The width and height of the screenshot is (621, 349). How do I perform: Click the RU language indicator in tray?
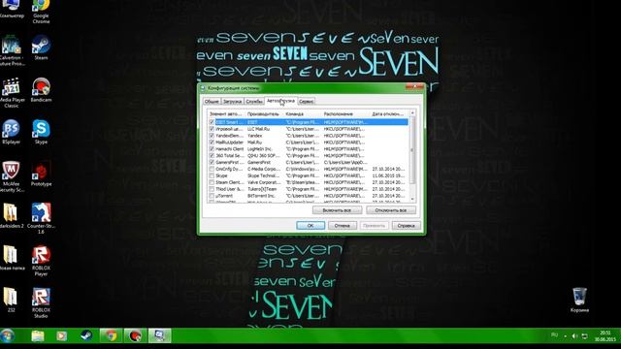pyautogui.click(x=554, y=335)
